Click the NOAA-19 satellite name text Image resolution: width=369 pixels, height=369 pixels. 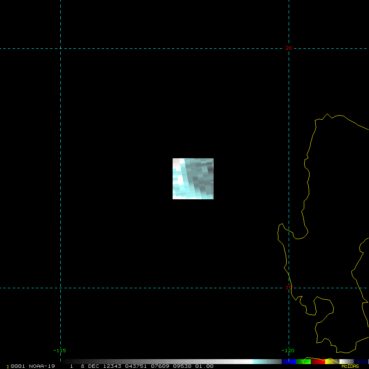pos(42,366)
